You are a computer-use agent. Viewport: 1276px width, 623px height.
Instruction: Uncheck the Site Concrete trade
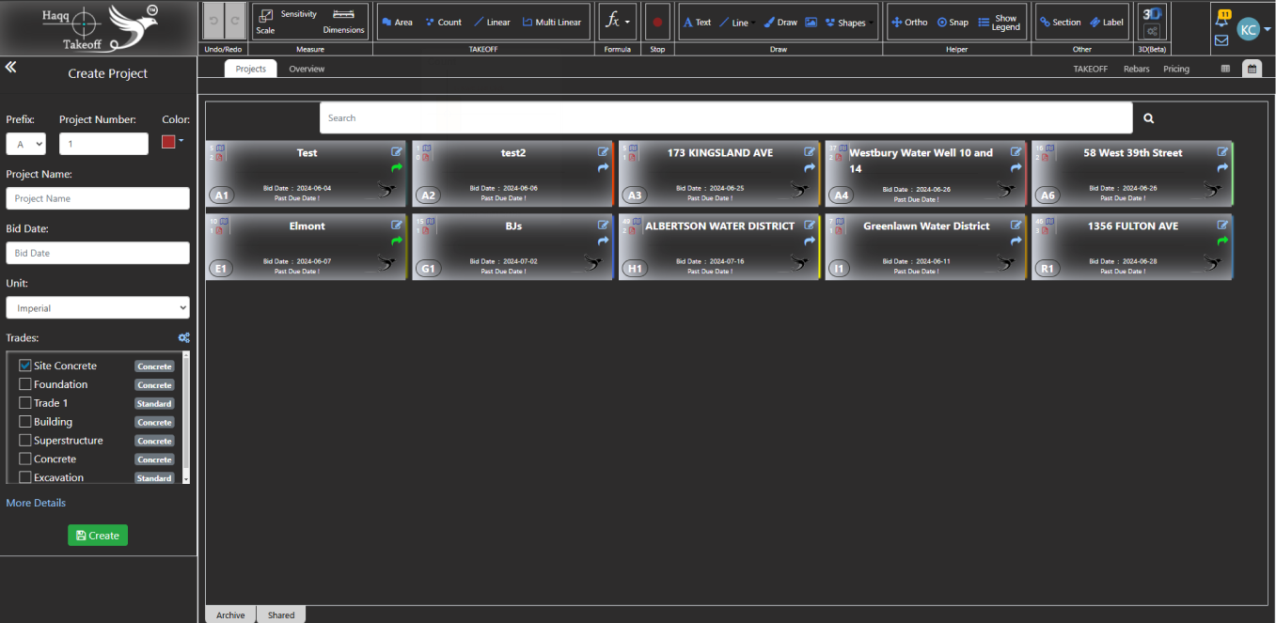tap(25, 366)
